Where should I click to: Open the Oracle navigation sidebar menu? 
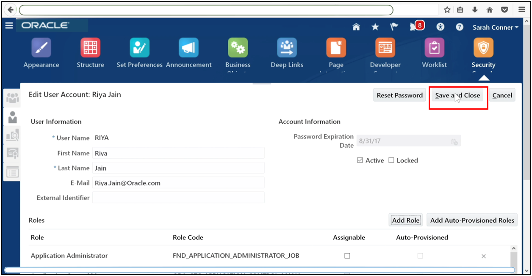9,25
